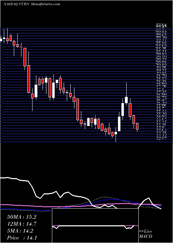This screenshot has height=243, width=173.
Task: Click the 5MA : 14.2 label
Action: (20, 231)
